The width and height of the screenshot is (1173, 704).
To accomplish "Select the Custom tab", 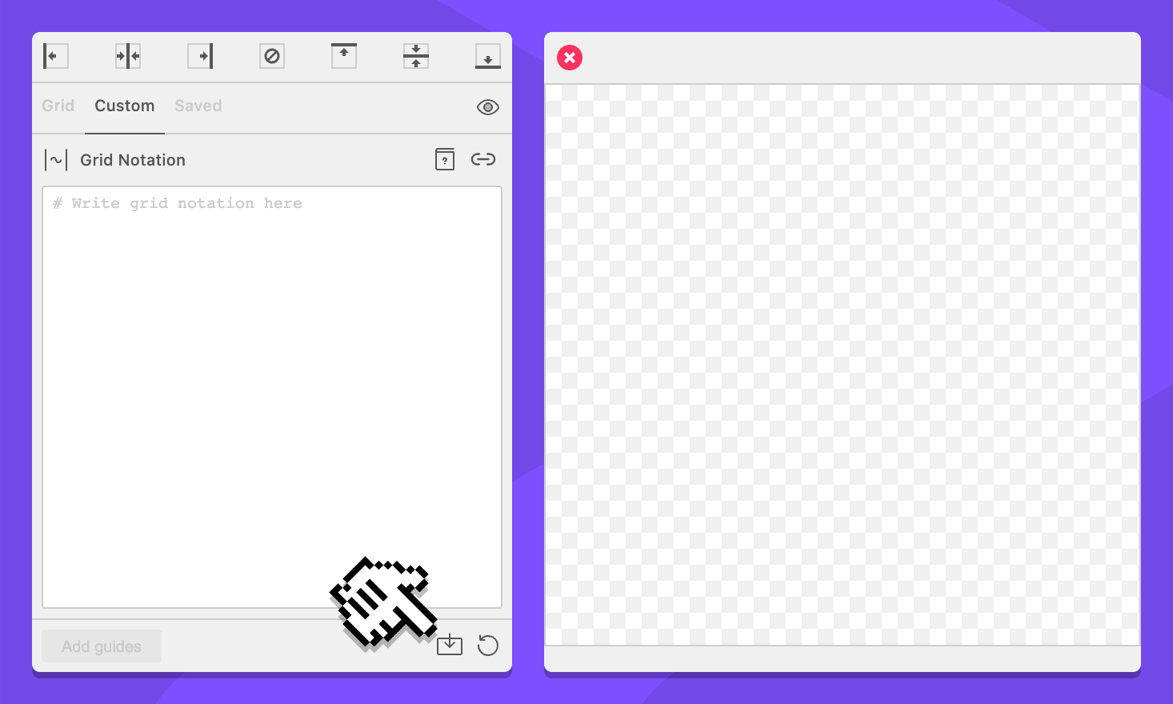I will click(125, 106).
